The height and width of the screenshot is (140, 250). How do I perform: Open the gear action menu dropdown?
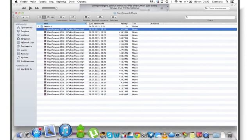(114, 17)
